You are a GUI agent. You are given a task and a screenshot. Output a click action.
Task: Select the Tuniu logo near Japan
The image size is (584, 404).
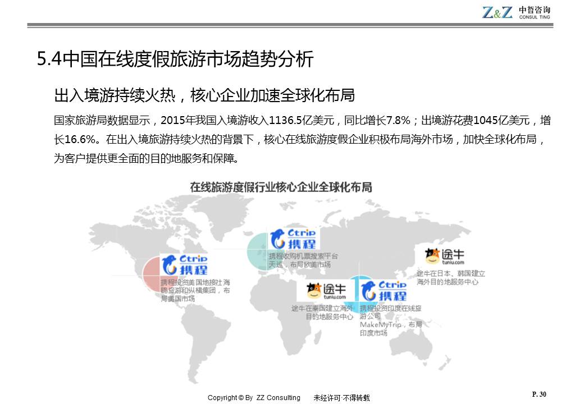(x=445, y=256)
